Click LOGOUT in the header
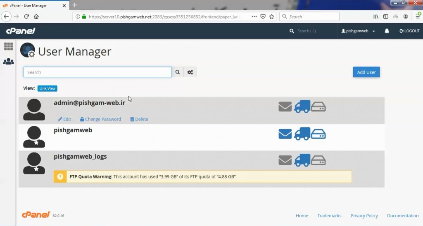The width and height of the screenshot is (423, 226). [409, 31]
